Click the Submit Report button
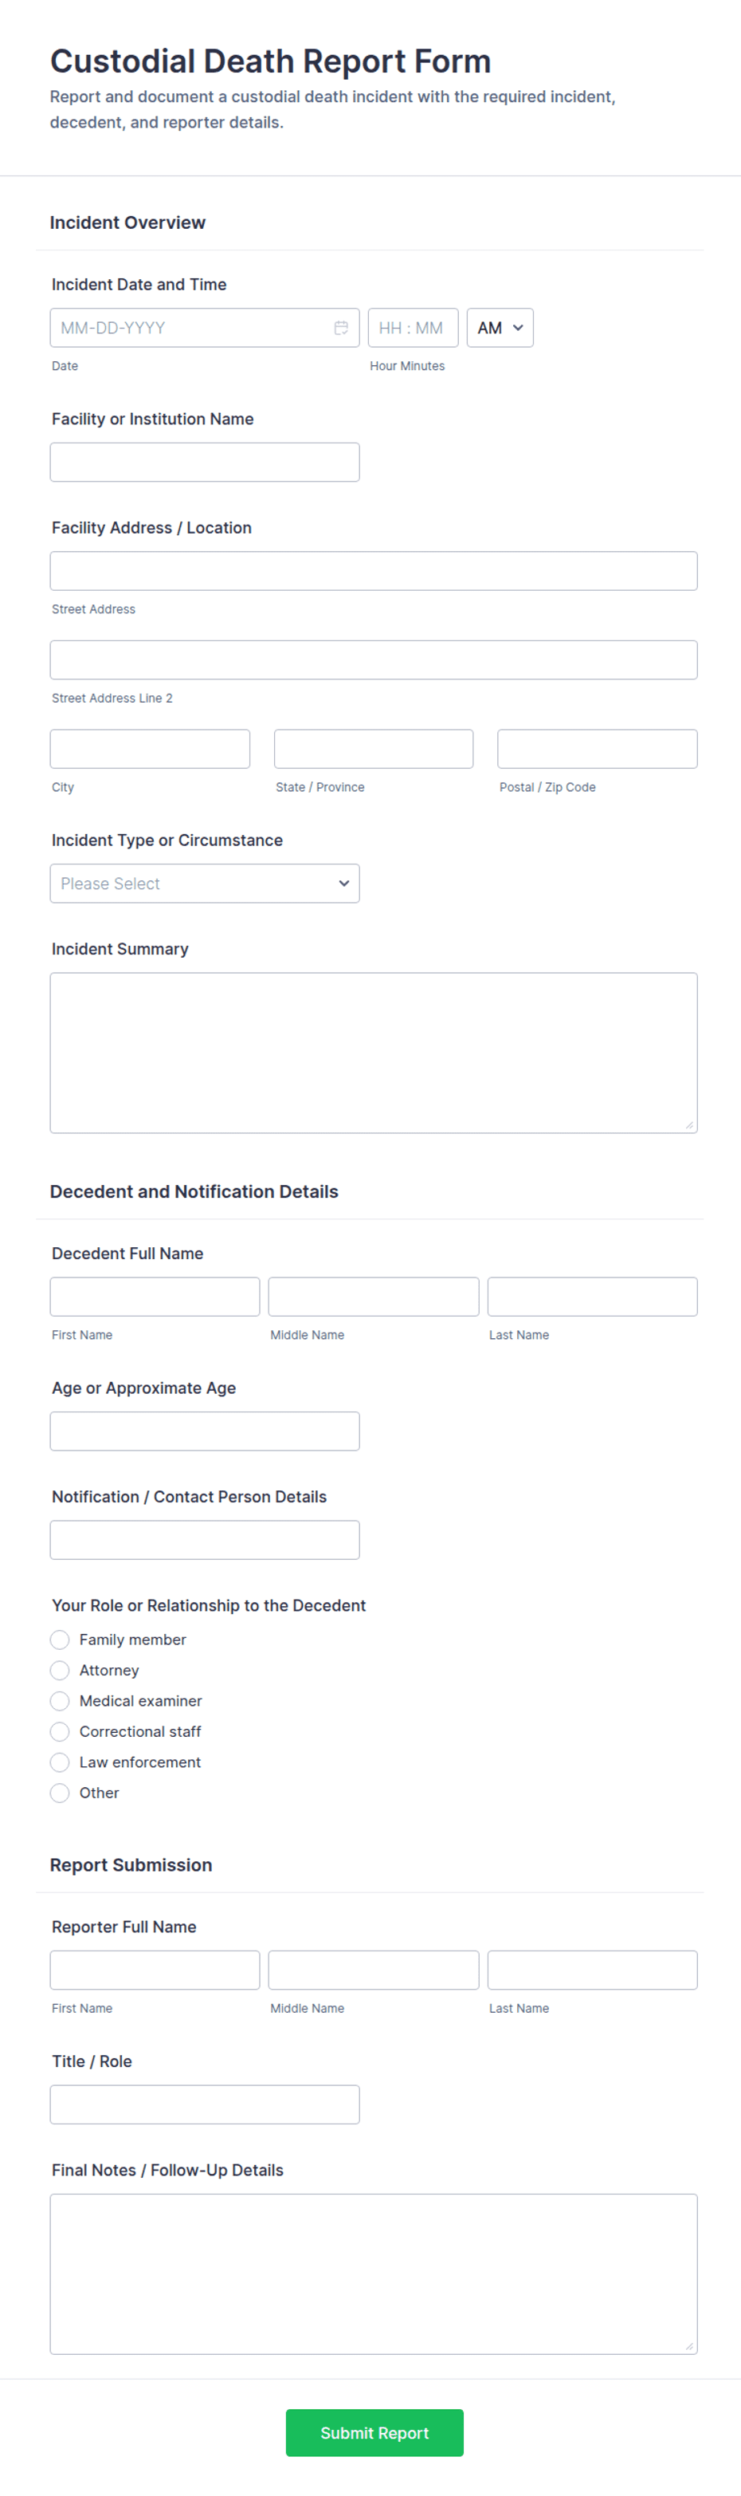Image resolution: width=741 pixels, height=2496 pixels. pyautogui.click(x=374, y=2432)
